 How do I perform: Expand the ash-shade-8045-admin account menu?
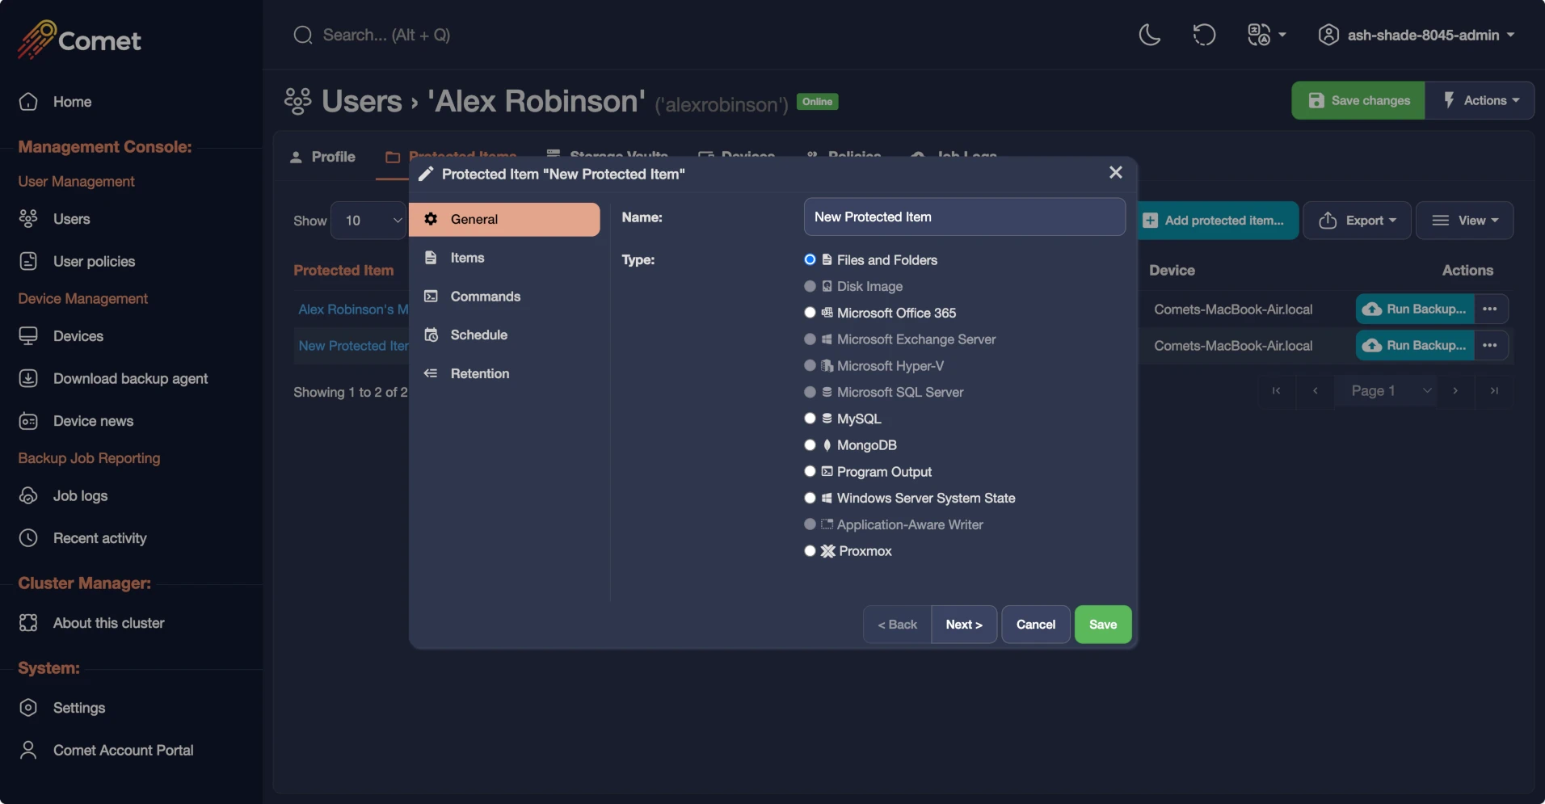point(1416,35)
